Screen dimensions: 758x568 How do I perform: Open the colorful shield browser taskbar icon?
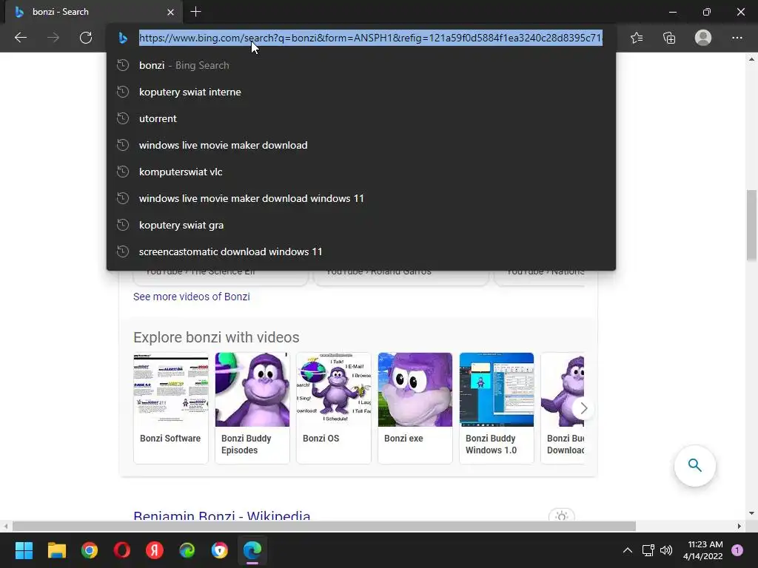pos(219,550)
